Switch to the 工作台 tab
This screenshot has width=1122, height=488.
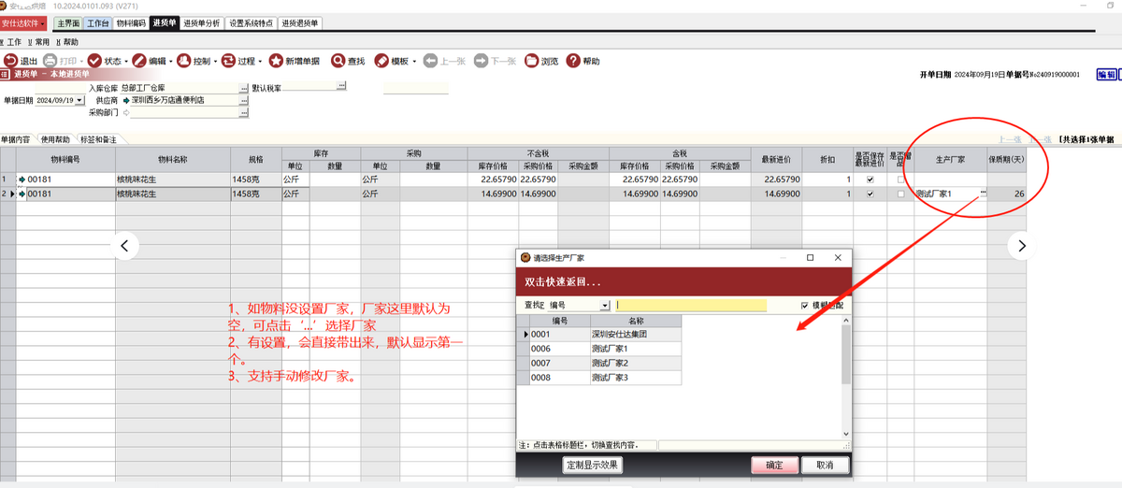coord(97,22)
